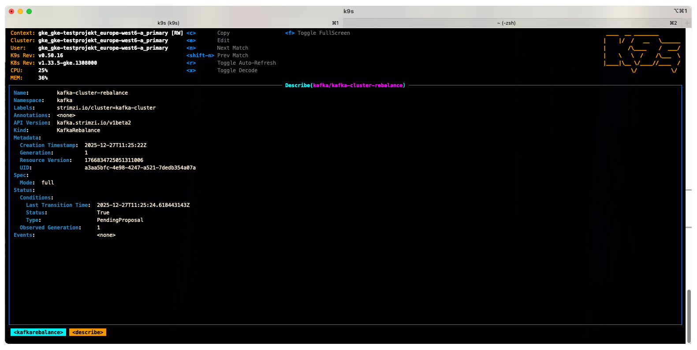The height and width of the screenshot is (350, 697).
Task: Select the <describe> breadcrumb
Action: [88, 332]
